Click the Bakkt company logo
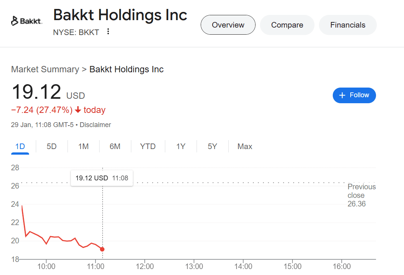The width and height of the screenshot is (404, 275). coord(26,20)
